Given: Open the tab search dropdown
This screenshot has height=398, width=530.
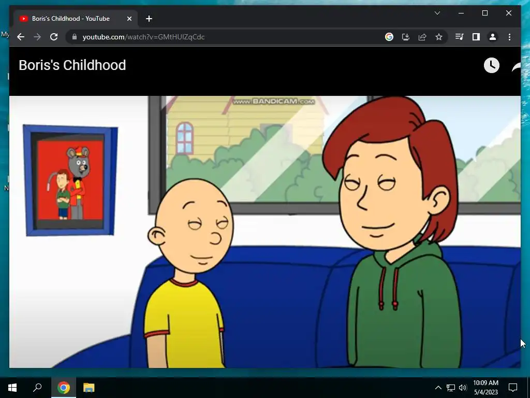Looking at the screenshot, I should click(x=437, y=13).
